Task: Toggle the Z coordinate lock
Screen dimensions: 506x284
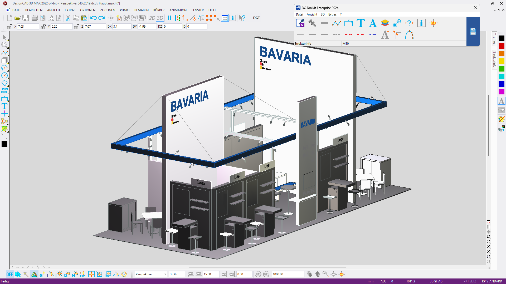Action: click(77, 27)
